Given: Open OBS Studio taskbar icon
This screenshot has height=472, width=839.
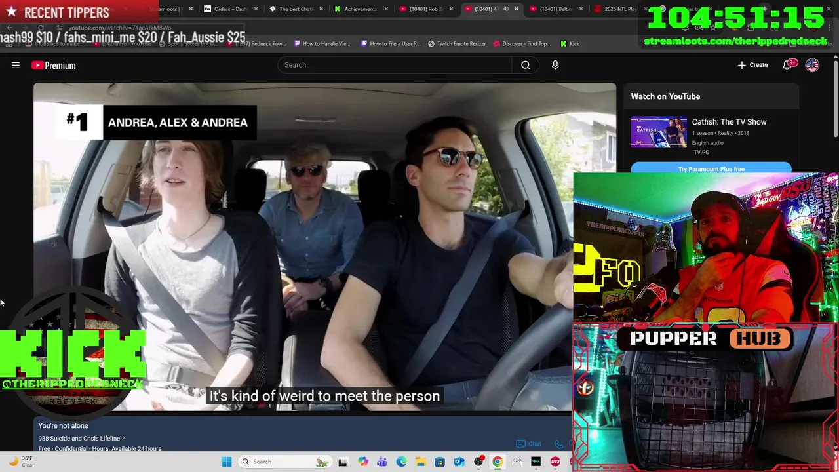Looking at the screenshot, I should point(478,462).
